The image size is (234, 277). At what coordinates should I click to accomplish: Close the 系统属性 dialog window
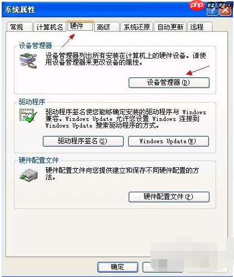pyautogui.click(x=226, y=11)
